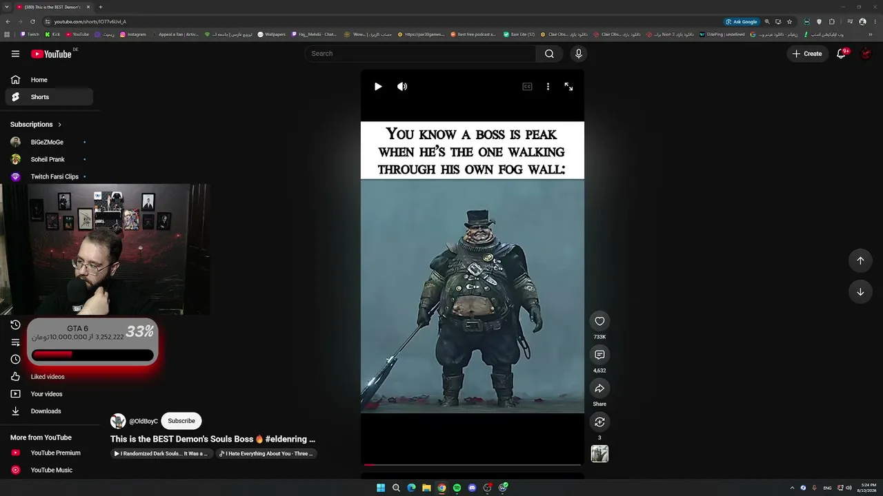883x496 pixels.
Task: Submit with the magnifier search button
Action: (x=549, y=54)
